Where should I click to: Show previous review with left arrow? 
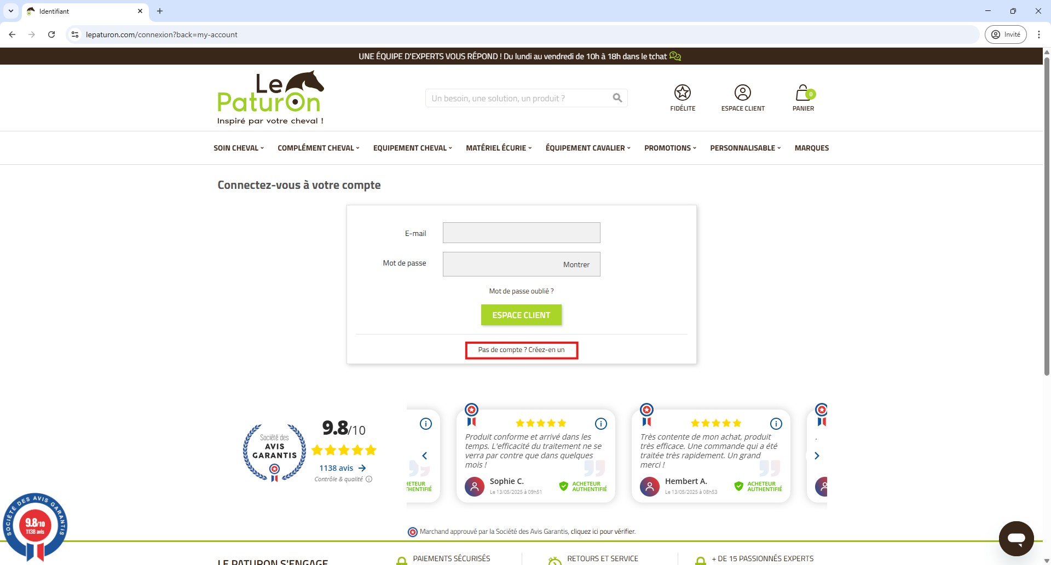point(424,456)
